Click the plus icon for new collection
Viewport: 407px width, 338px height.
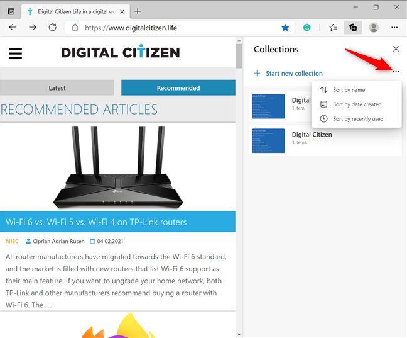pyautogui.click(x=257, y=73)
